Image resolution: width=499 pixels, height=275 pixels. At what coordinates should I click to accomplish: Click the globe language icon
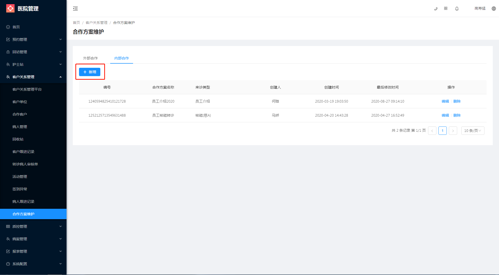(x=494, y=9)
